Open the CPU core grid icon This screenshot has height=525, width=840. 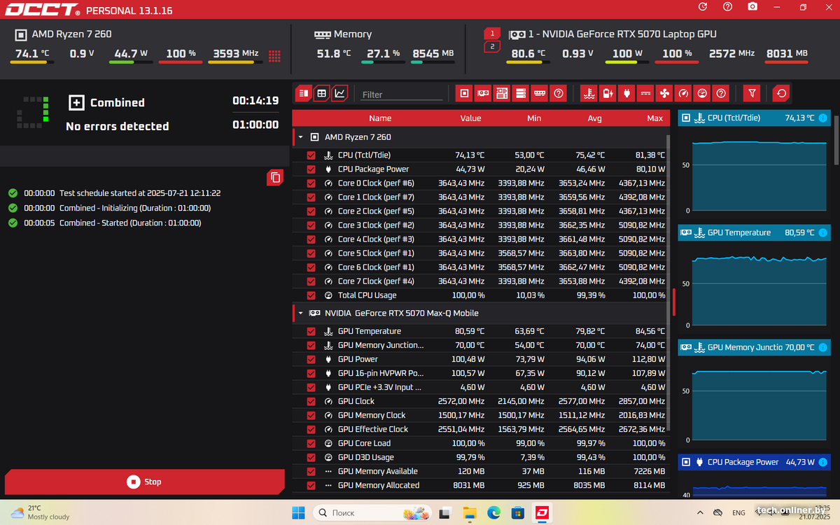(x=275, y=55)
